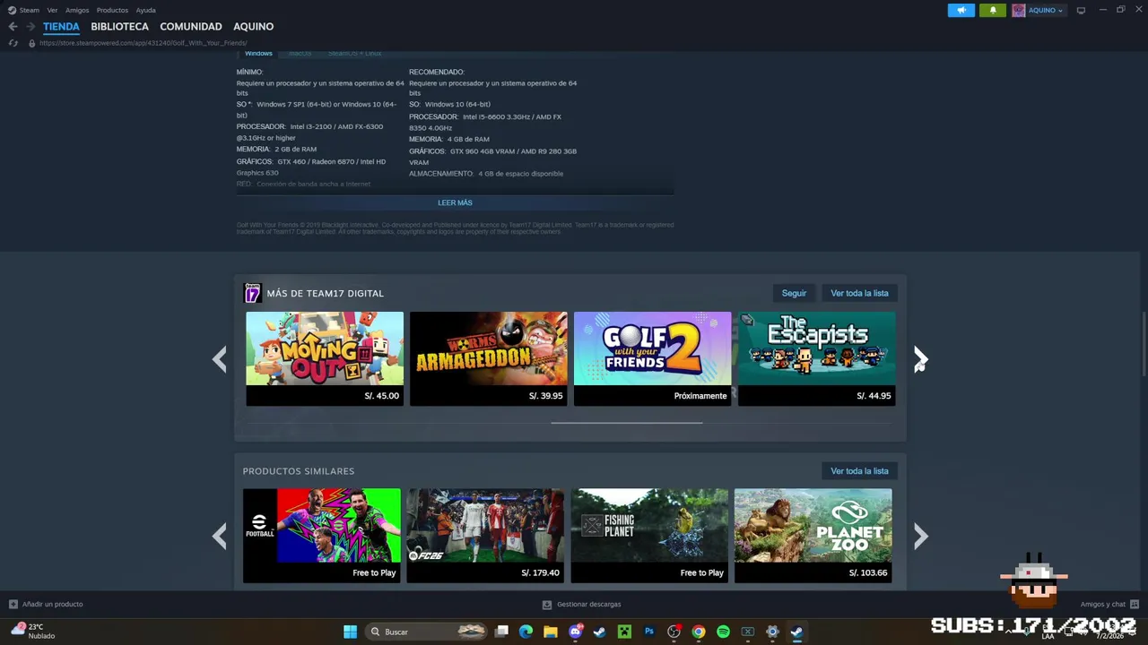Expand requirements with LEER MÁS
Screen dimensions: 1148x645
coord(455,202)
